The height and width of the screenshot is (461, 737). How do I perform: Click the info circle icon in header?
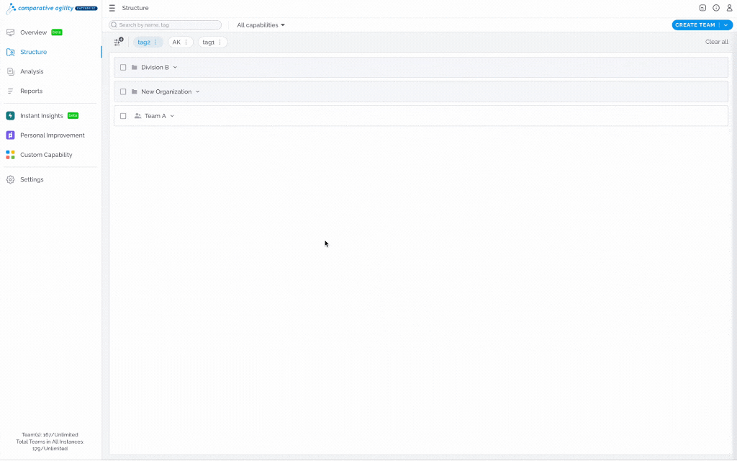(716, 8)
